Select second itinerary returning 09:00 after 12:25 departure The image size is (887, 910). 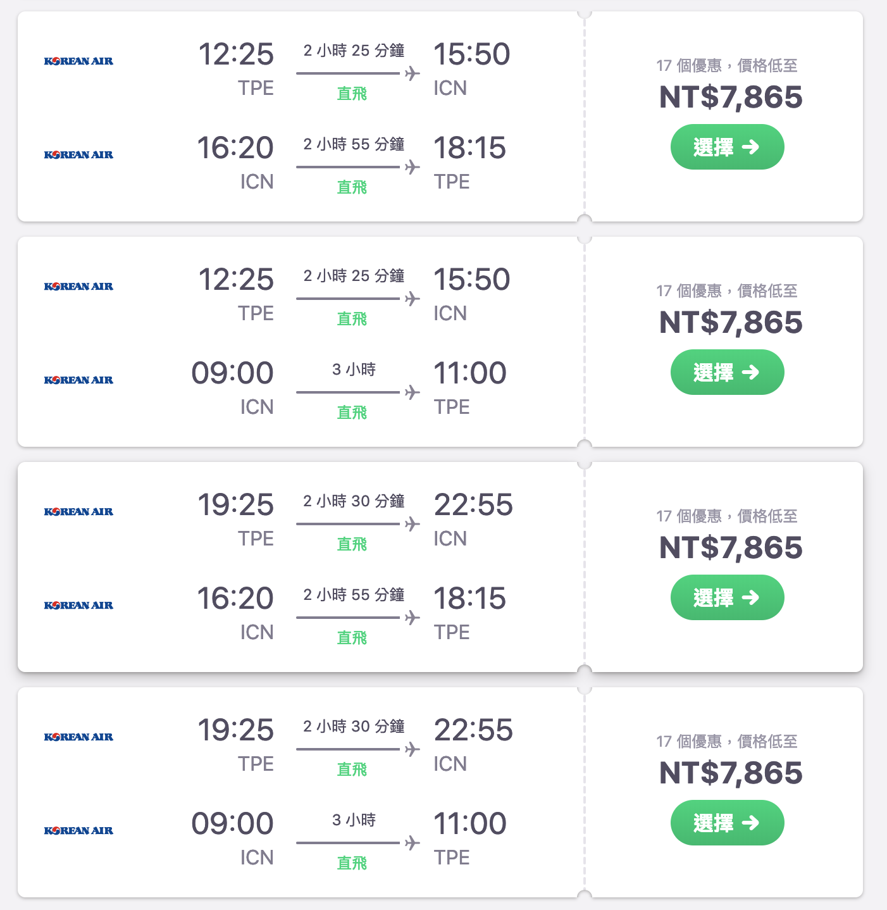click(x=728, y=372)
